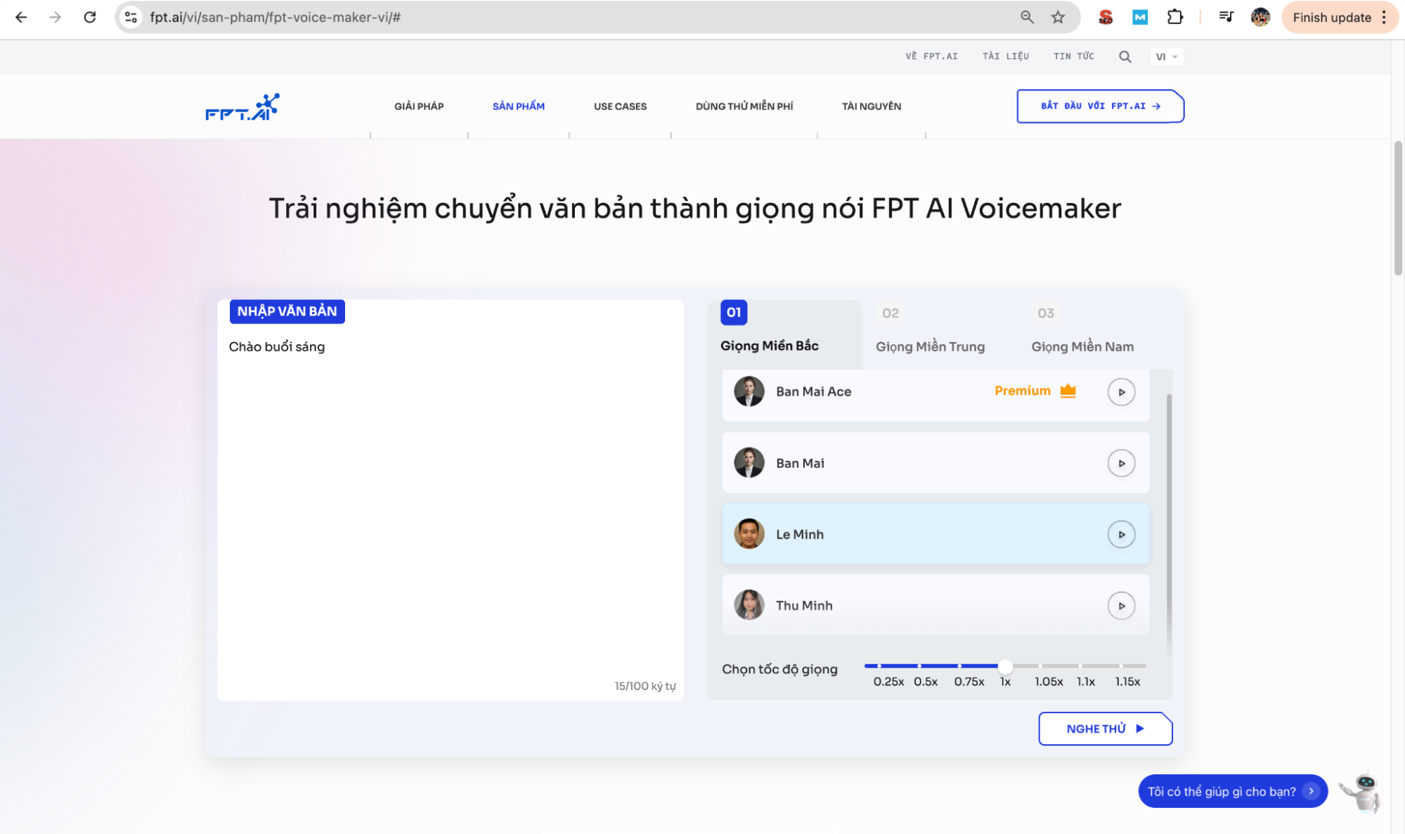Reload the page with refresh icon
The height and width of the screenshot is (834, 1405).
(90, 18)
